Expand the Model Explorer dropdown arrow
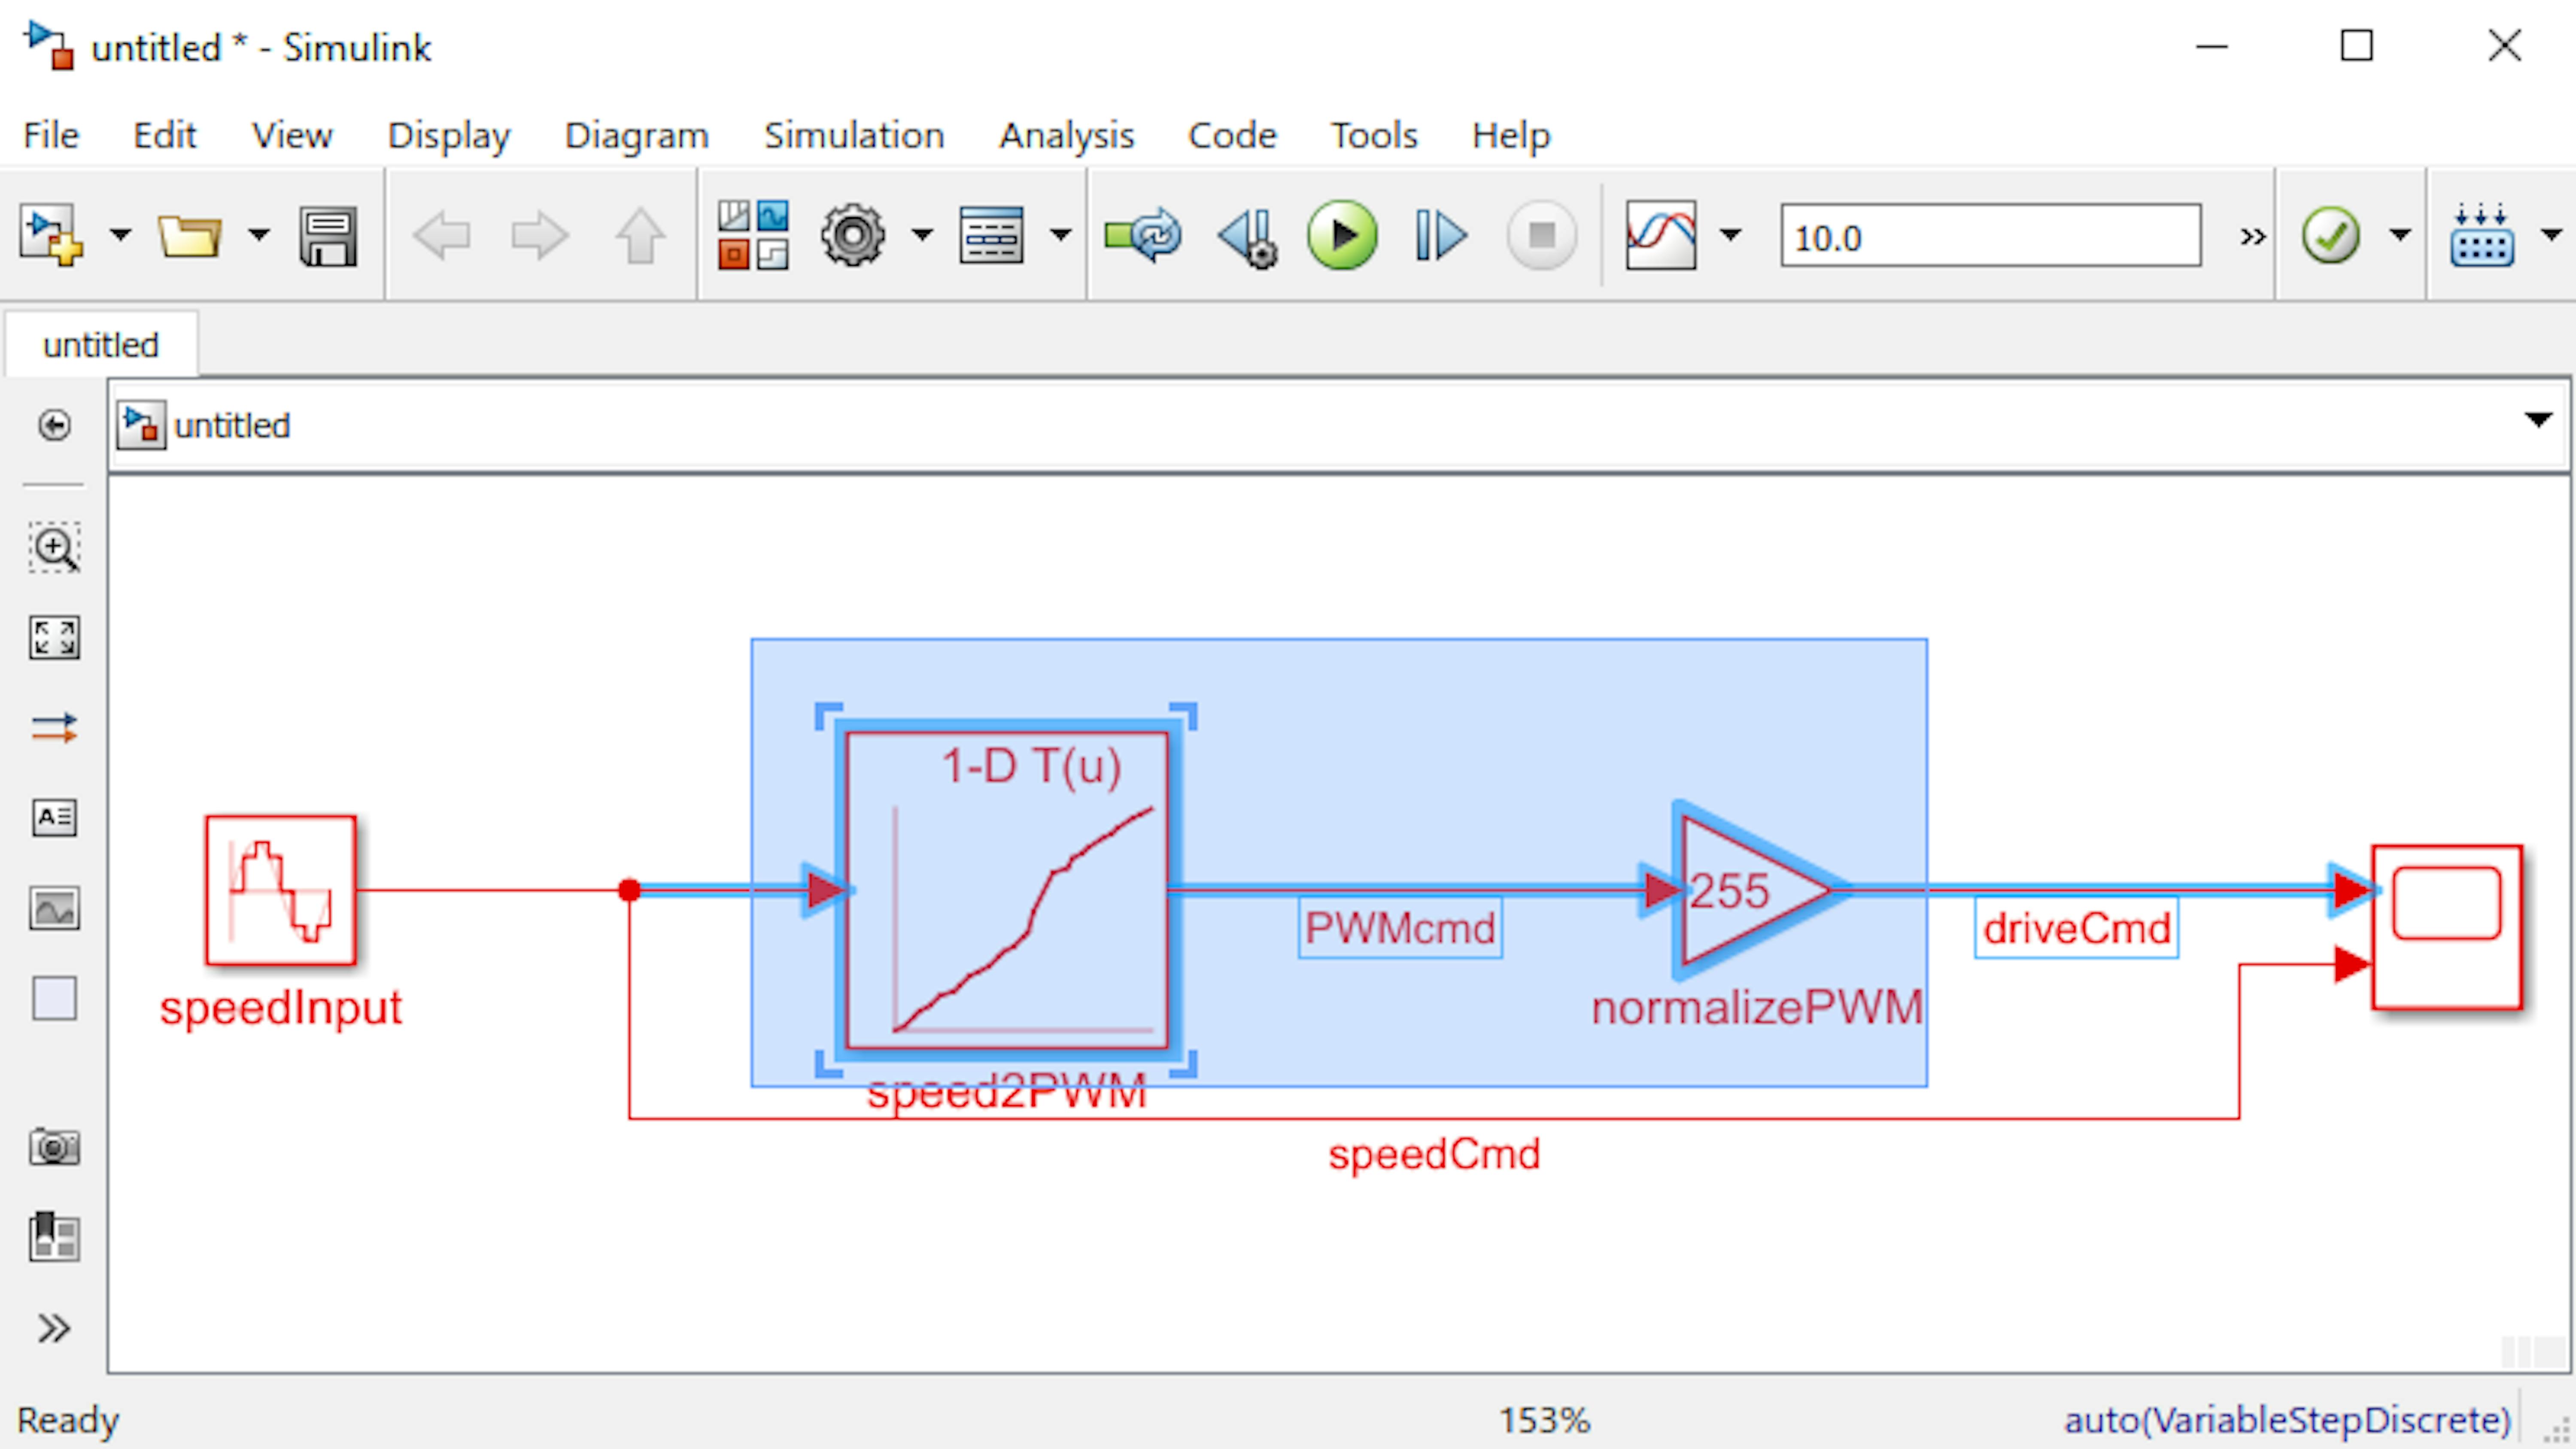This screenshot has width=2576, height=1449. click(x=1061, y=236)
